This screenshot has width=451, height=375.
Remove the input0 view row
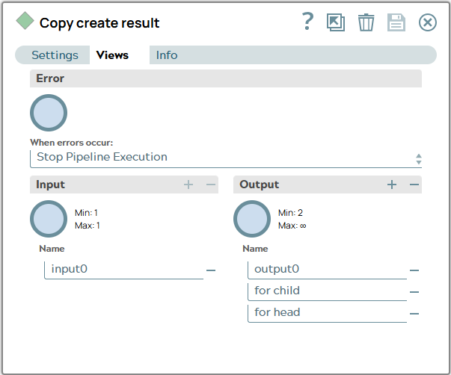click(211, 270)
